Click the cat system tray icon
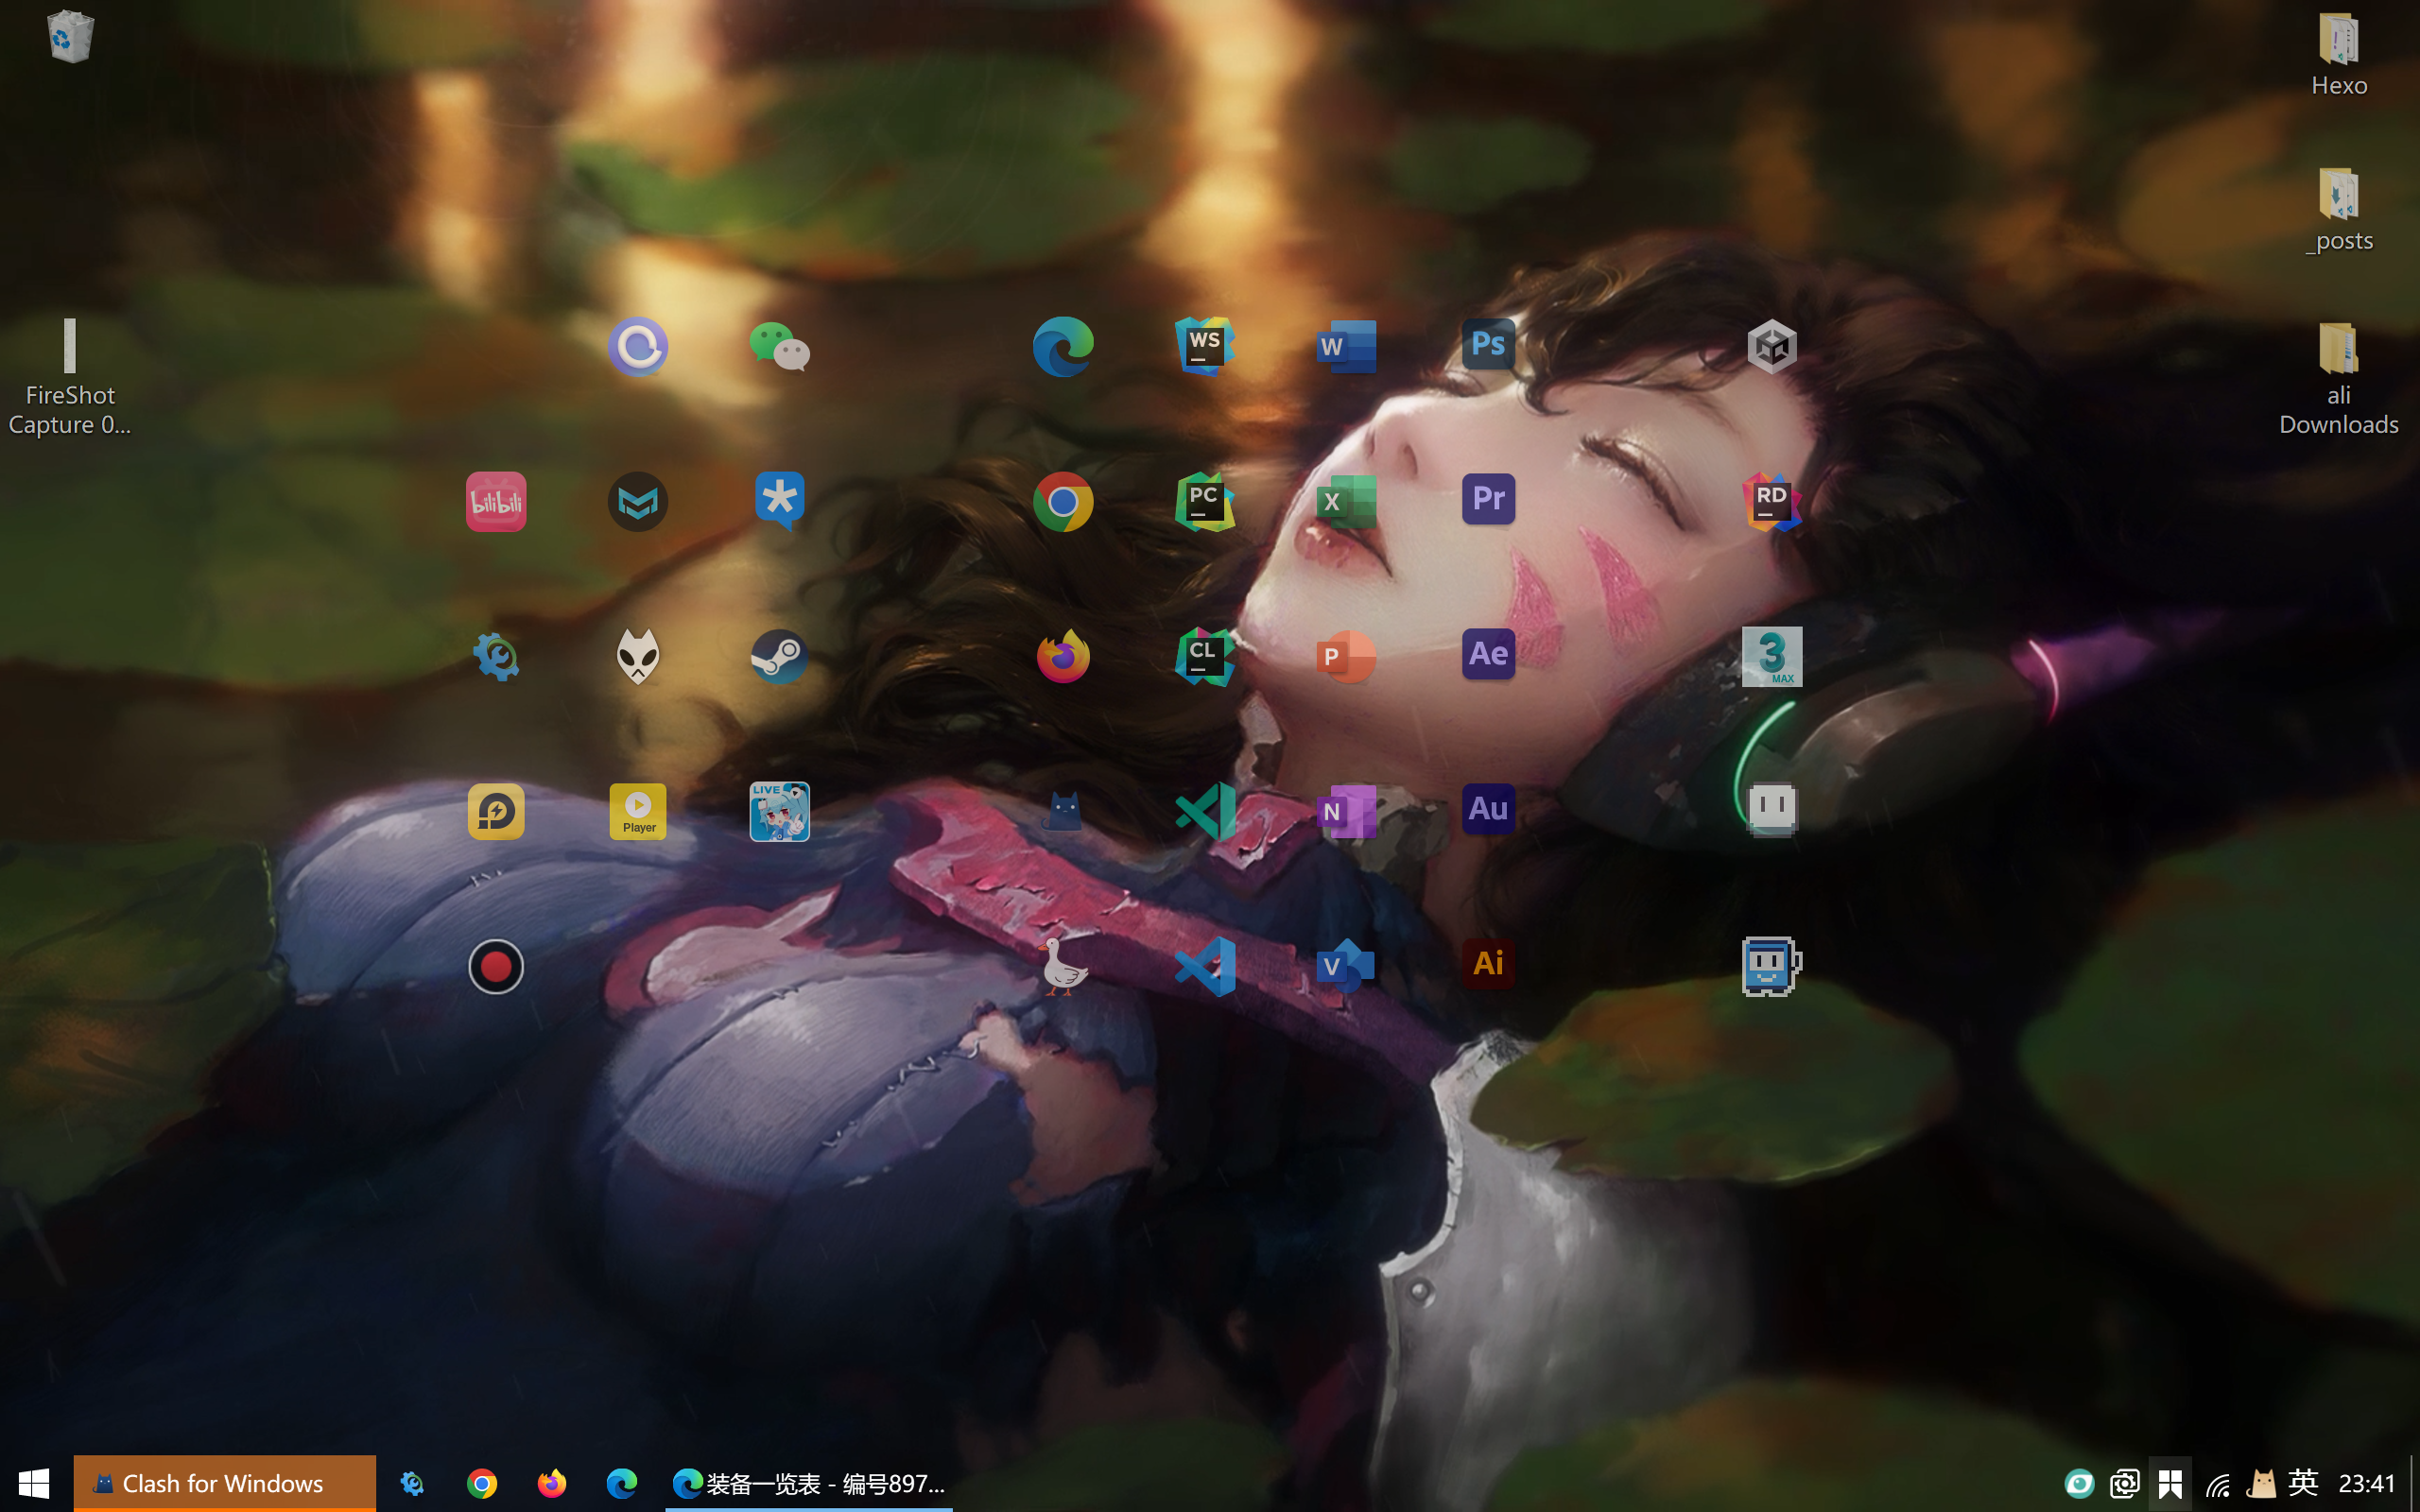 2261,1483
